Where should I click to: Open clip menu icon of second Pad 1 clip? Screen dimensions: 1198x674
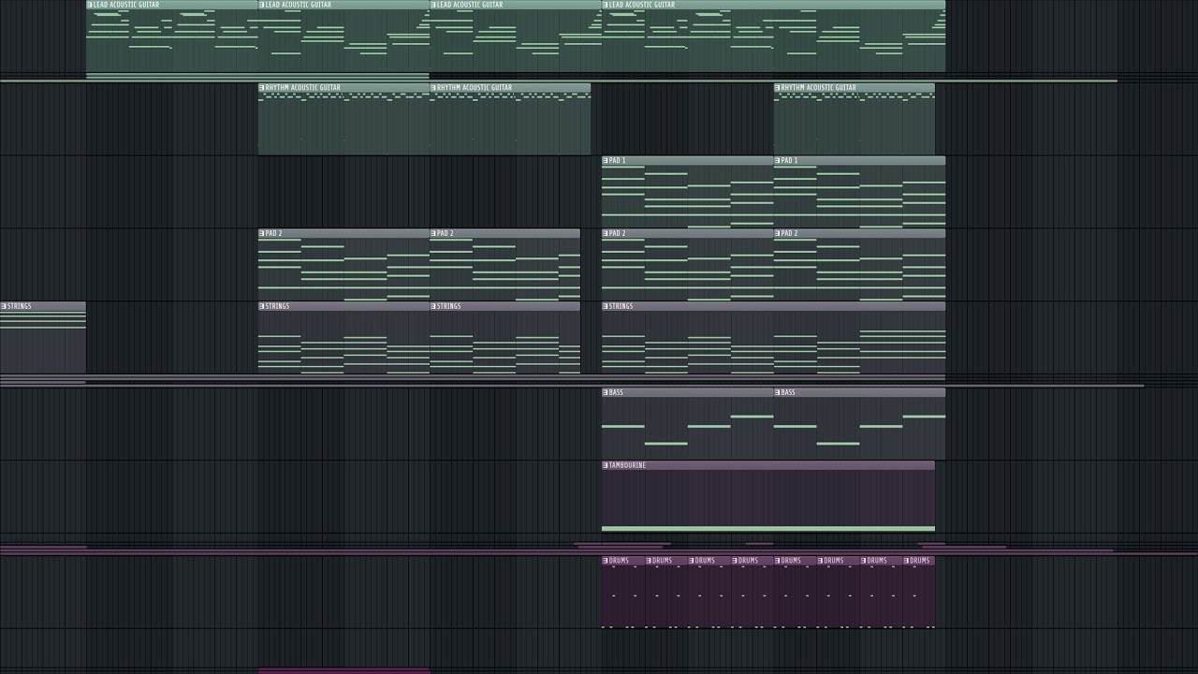(x=778, y=161)
